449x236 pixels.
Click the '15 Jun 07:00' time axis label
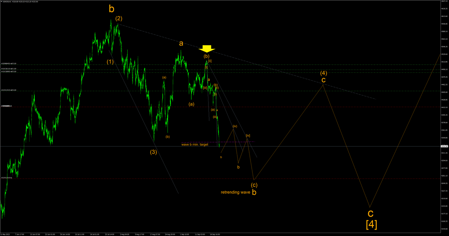[x=35, y=235]
